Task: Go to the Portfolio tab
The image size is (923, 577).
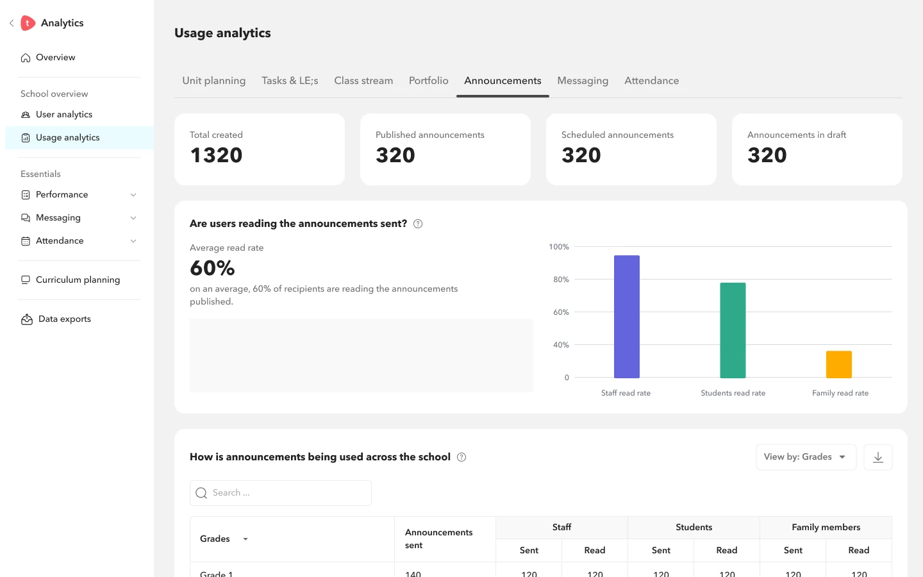Action: click(x=429, y=81)
